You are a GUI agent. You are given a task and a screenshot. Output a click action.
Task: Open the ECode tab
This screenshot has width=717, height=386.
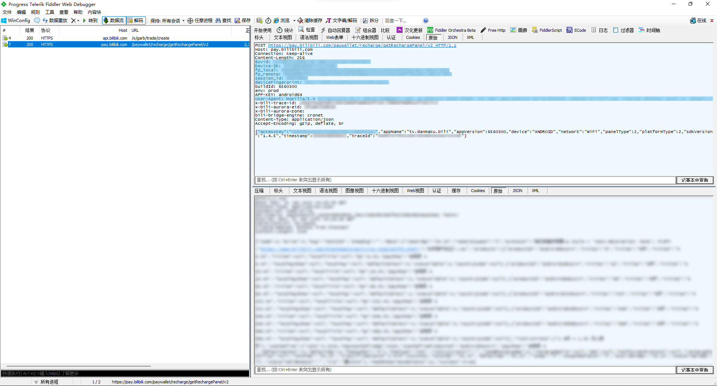click(x=576, y=30)
